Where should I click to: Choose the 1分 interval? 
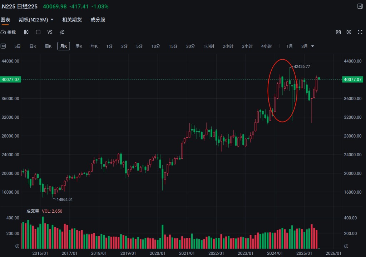[x=109, y=46]
